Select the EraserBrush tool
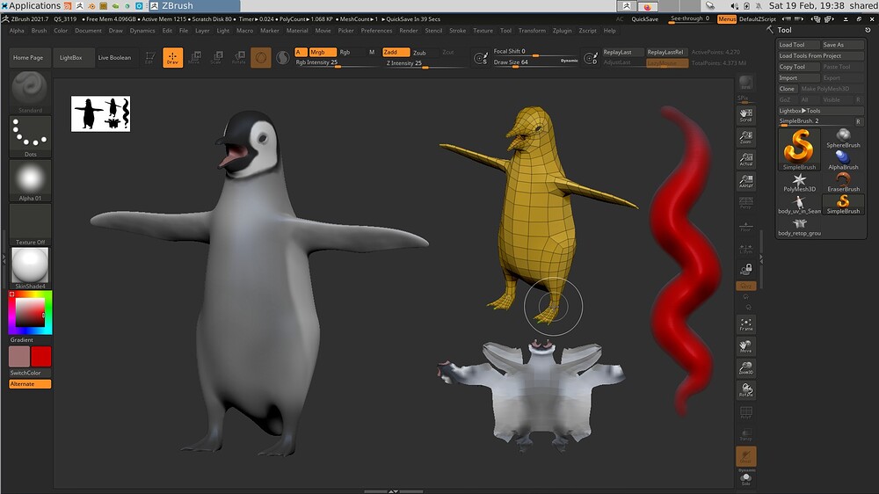Image resolution: width=879 pixels, height=494 pixels. pyautogui.click(x=843, y=182)
